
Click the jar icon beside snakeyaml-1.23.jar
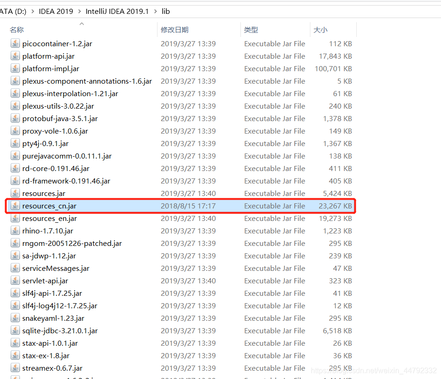coord(15,318)
